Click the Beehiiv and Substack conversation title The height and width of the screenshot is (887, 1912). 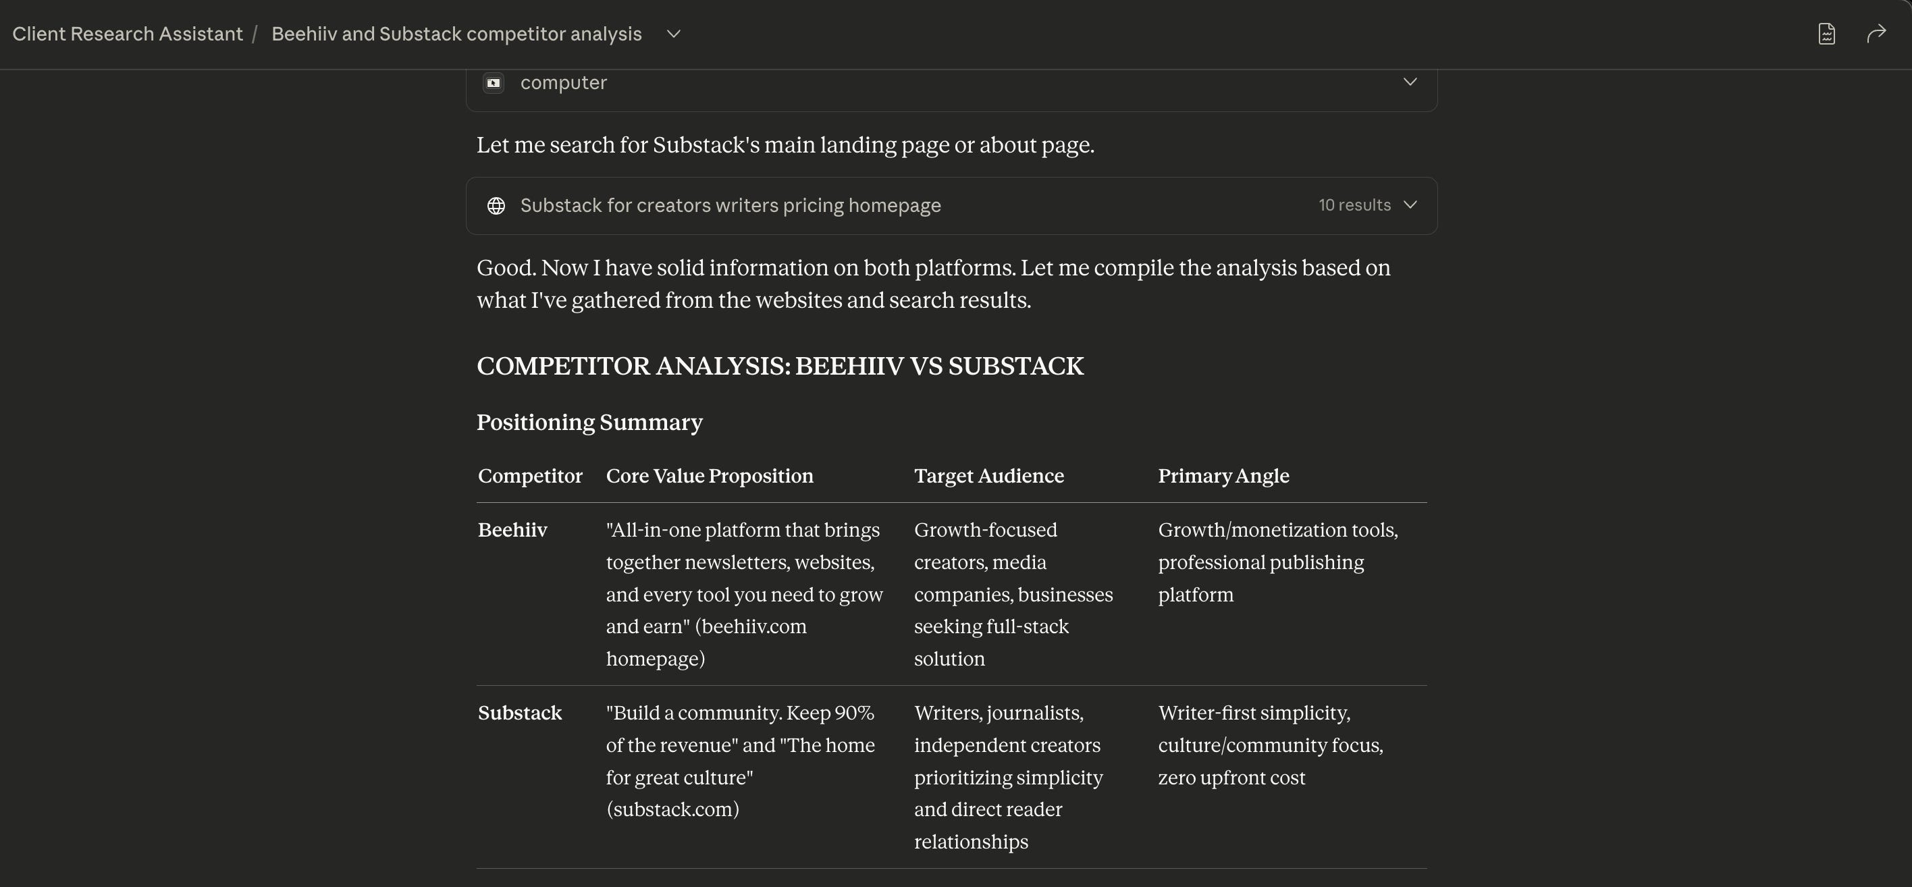tap(456, 34)
